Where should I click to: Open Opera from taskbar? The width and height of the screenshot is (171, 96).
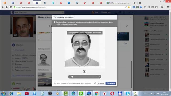(112, 94)
